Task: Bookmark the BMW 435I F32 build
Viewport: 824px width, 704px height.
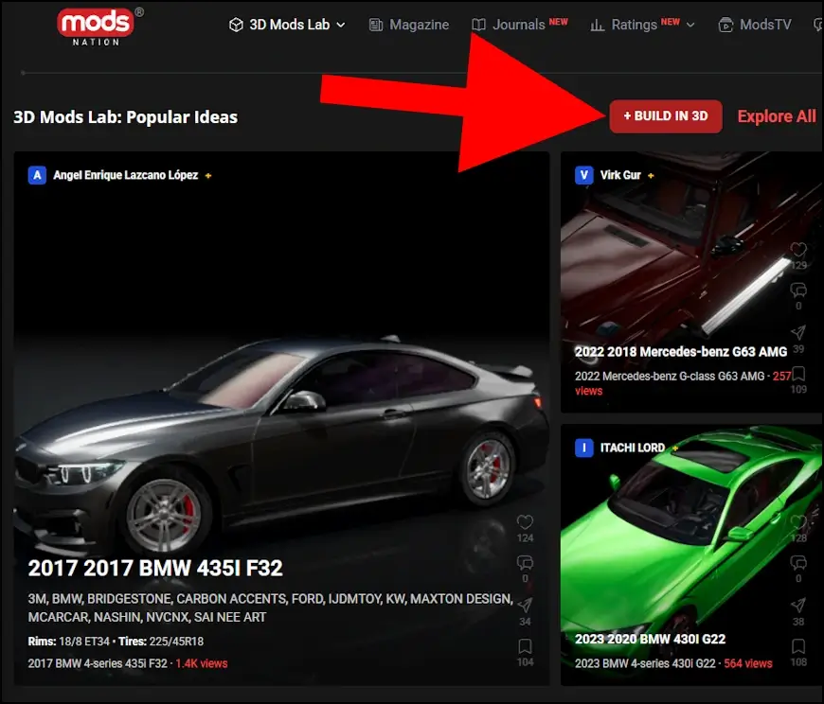Action: pos(525,645)
